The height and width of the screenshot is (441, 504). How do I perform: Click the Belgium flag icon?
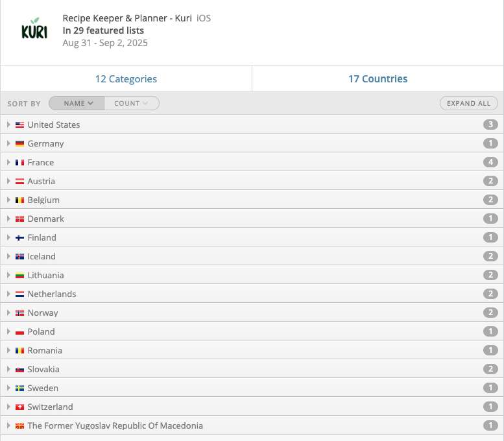[19, 200]
